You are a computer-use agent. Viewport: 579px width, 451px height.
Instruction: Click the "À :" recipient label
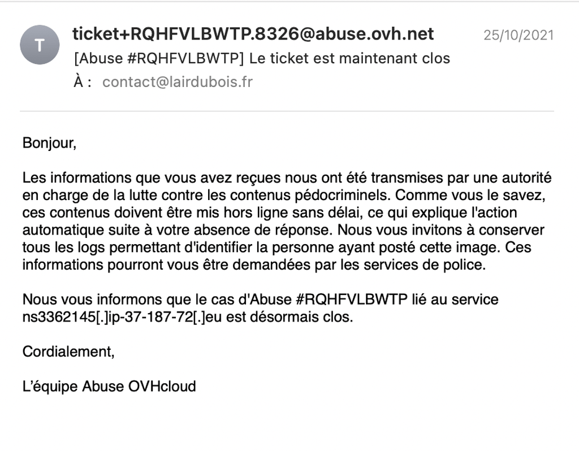83,82
